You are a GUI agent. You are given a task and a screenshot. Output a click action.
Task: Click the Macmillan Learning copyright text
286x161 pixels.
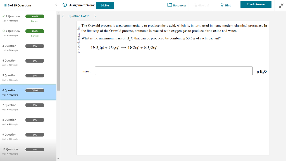[78, 39]
